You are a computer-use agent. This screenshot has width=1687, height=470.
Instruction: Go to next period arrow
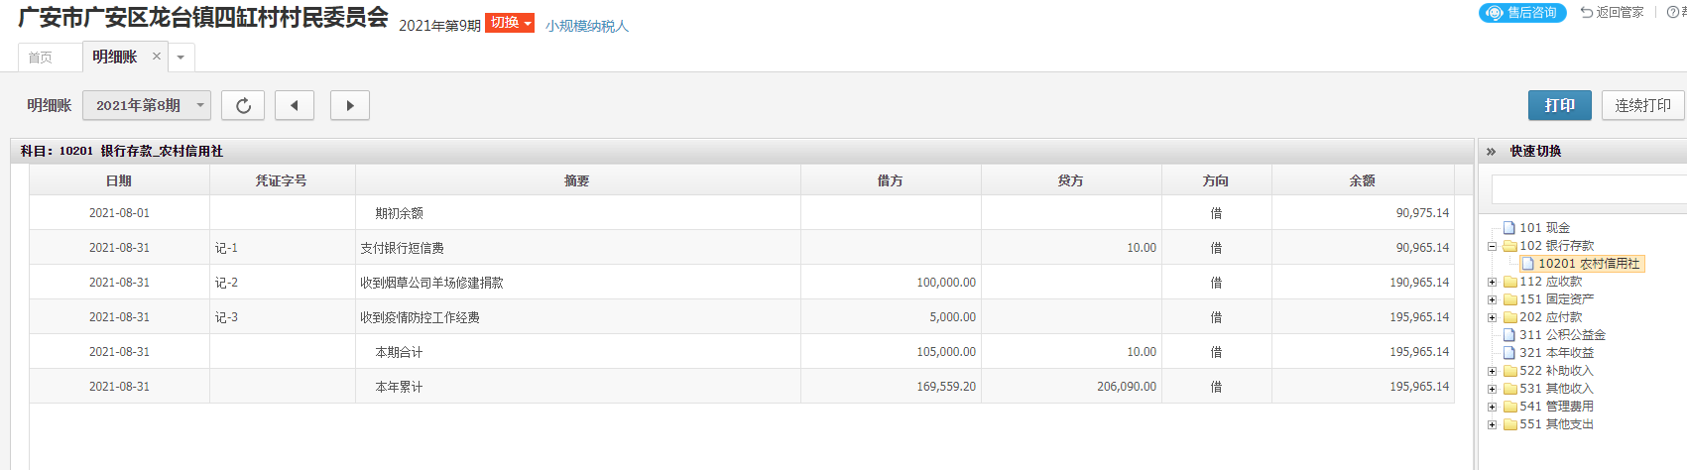click(x=349, y=105)
